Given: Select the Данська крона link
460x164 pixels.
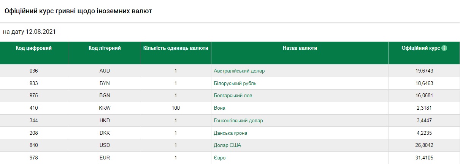Looking at the screenshot, I should coord(230,133).
